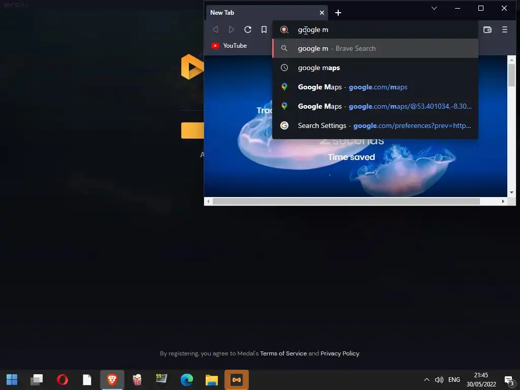The image size is (520, 390).
Task: Open volume control in system tray
Action: (439, 380)
